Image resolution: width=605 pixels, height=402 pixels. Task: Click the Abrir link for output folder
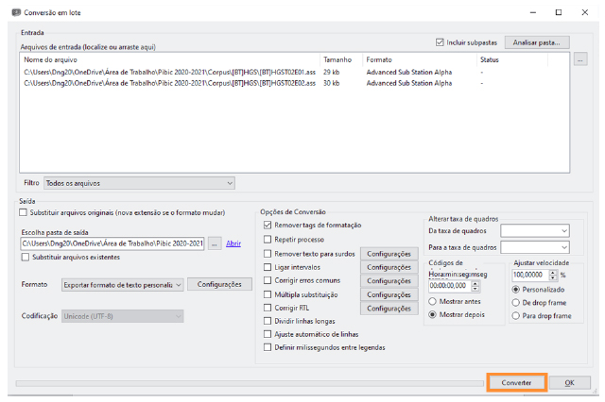tap(233, 243)
